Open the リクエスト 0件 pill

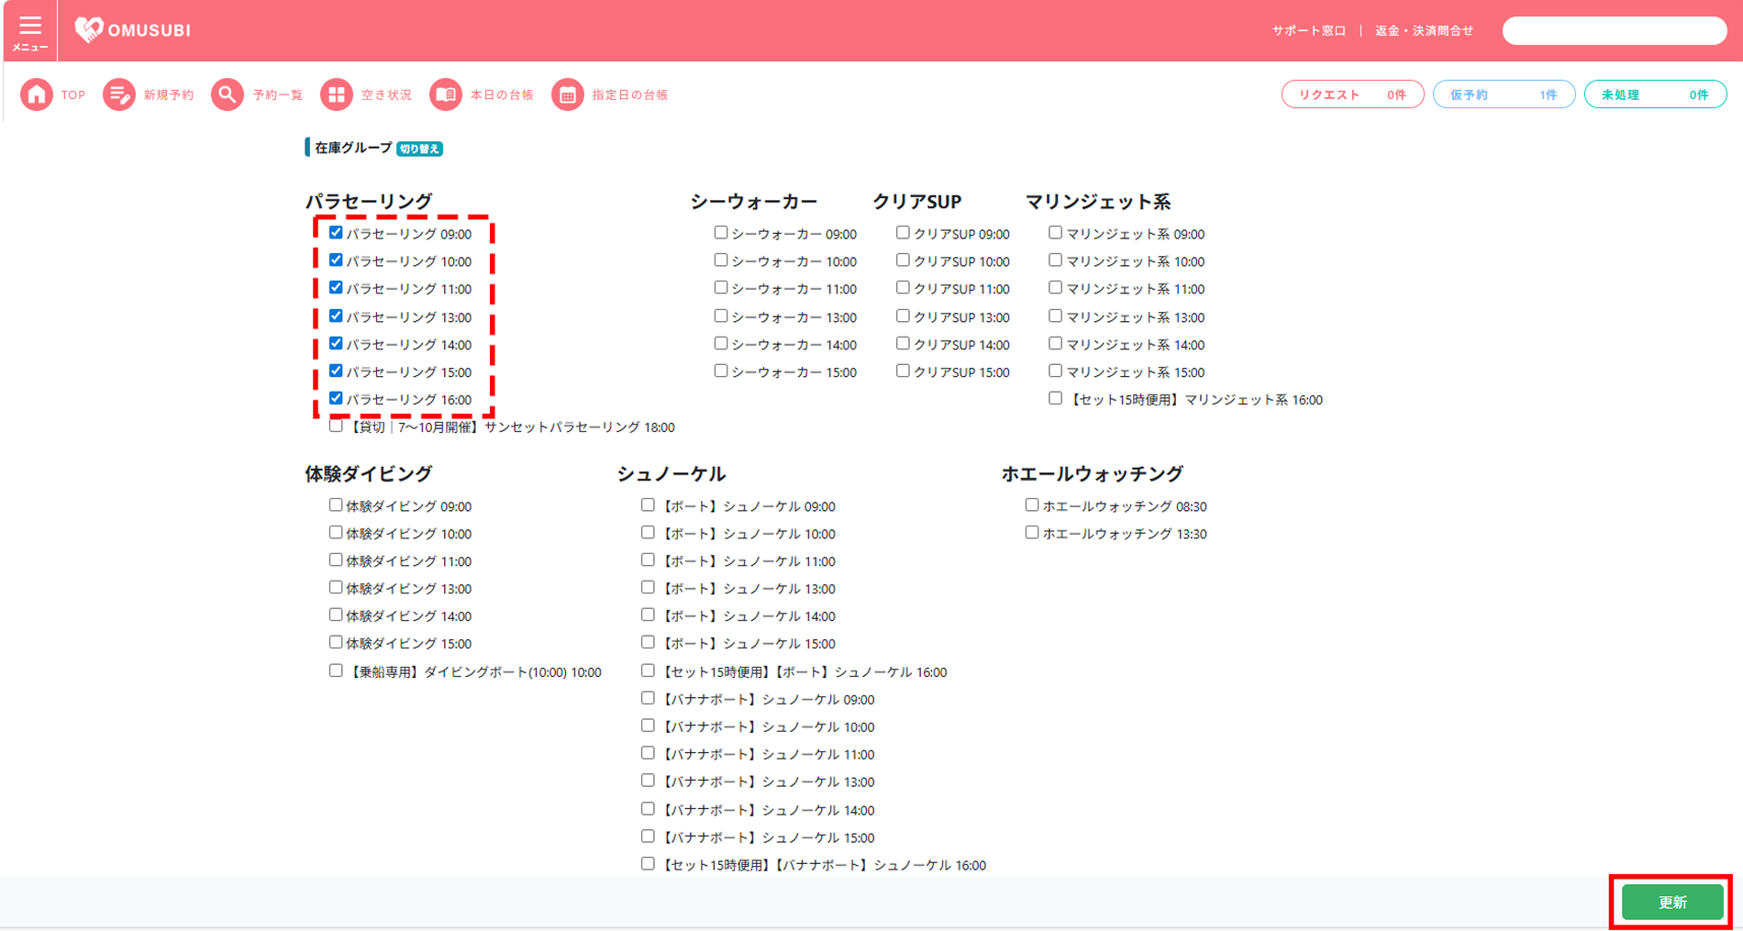pos(1352,94)
